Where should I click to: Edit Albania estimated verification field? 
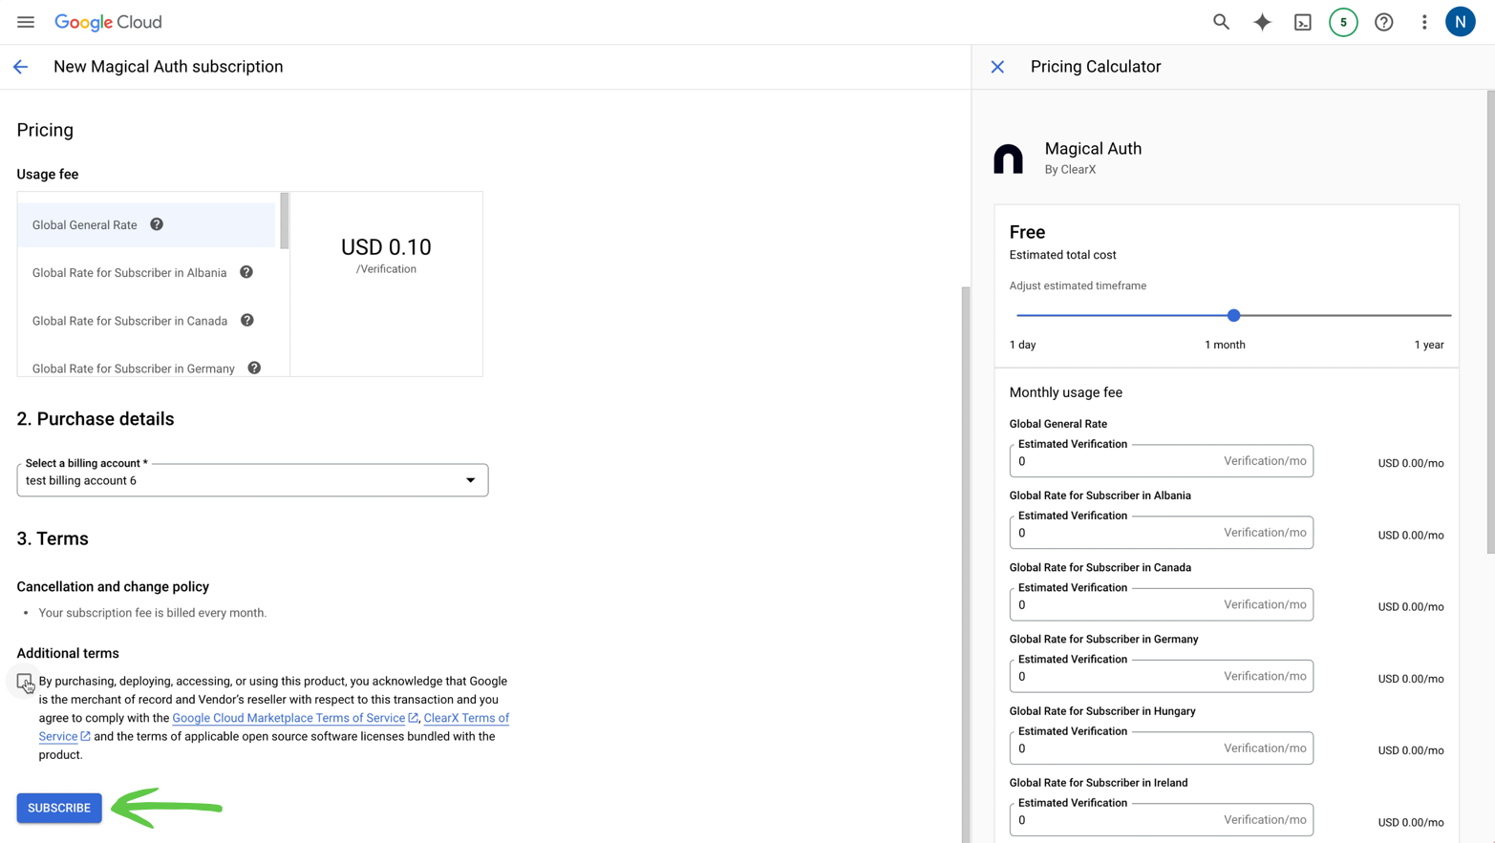(x=1161, y=533)
